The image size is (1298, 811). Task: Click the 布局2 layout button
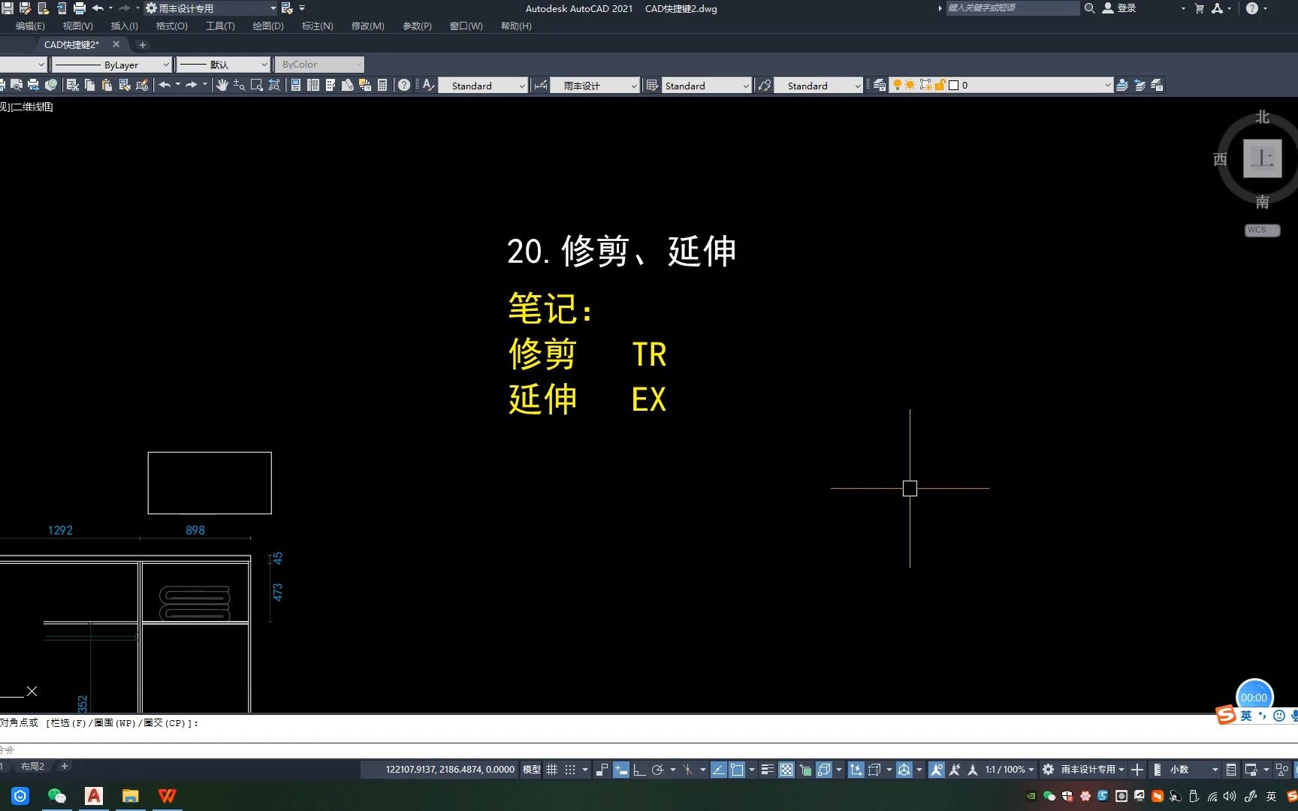33,766
